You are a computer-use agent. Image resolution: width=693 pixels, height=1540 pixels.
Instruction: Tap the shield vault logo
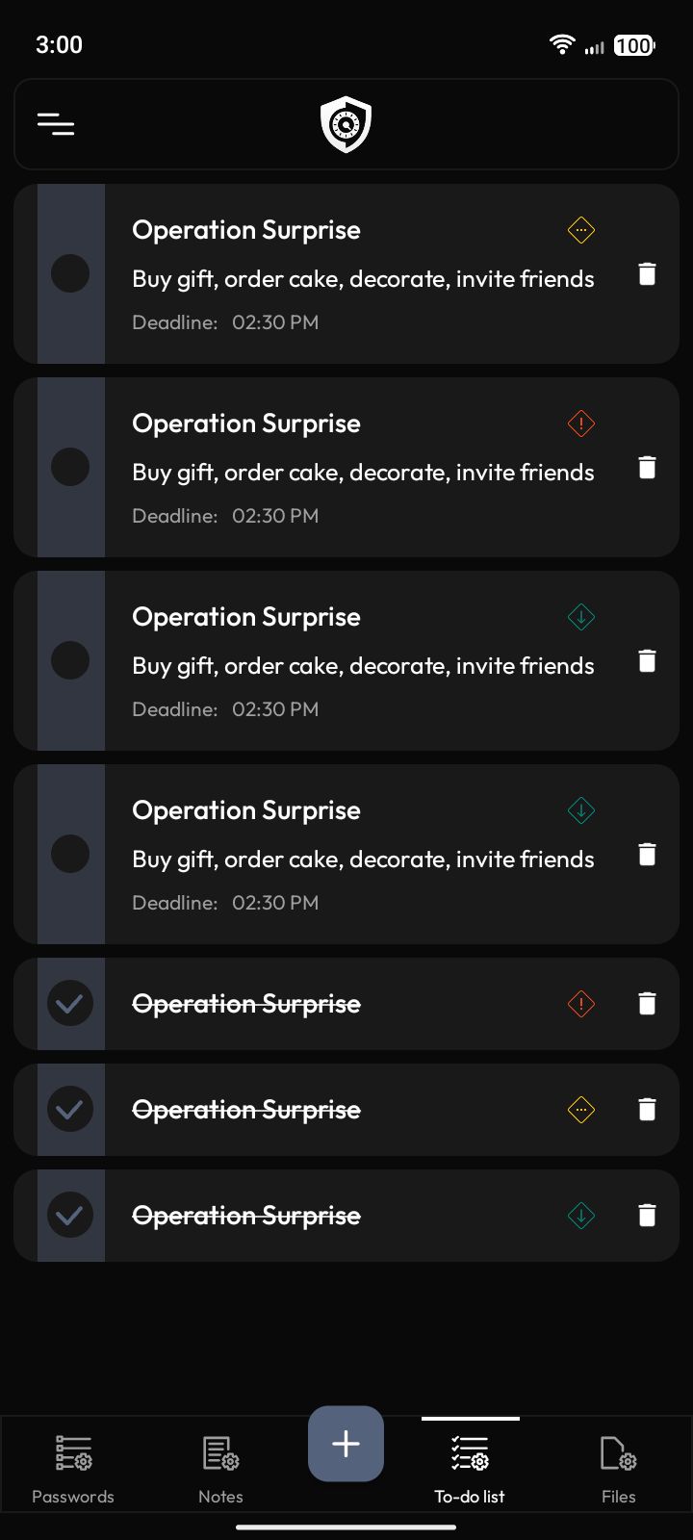click(x=346, y=124)
